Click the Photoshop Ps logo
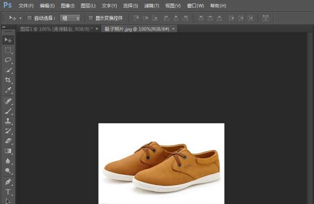Image resolution: width=314 pixels, height=204 pixels. pyautogui.click(x=8, y=5)
